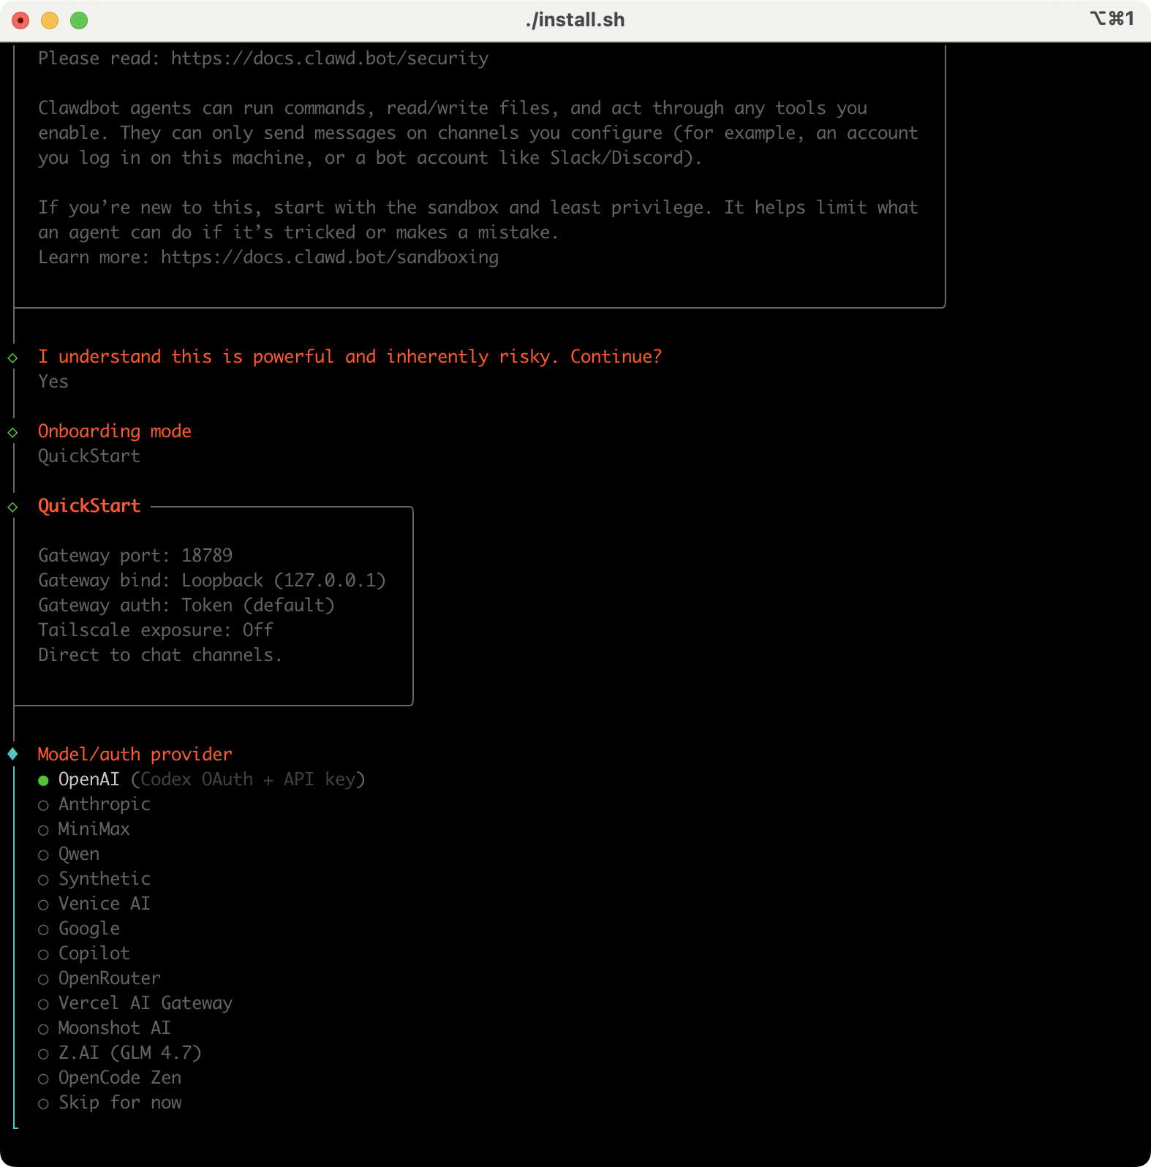
Task: Choose Z.AI (GLM 4.7) option
Action: (x=129, y=1053)
